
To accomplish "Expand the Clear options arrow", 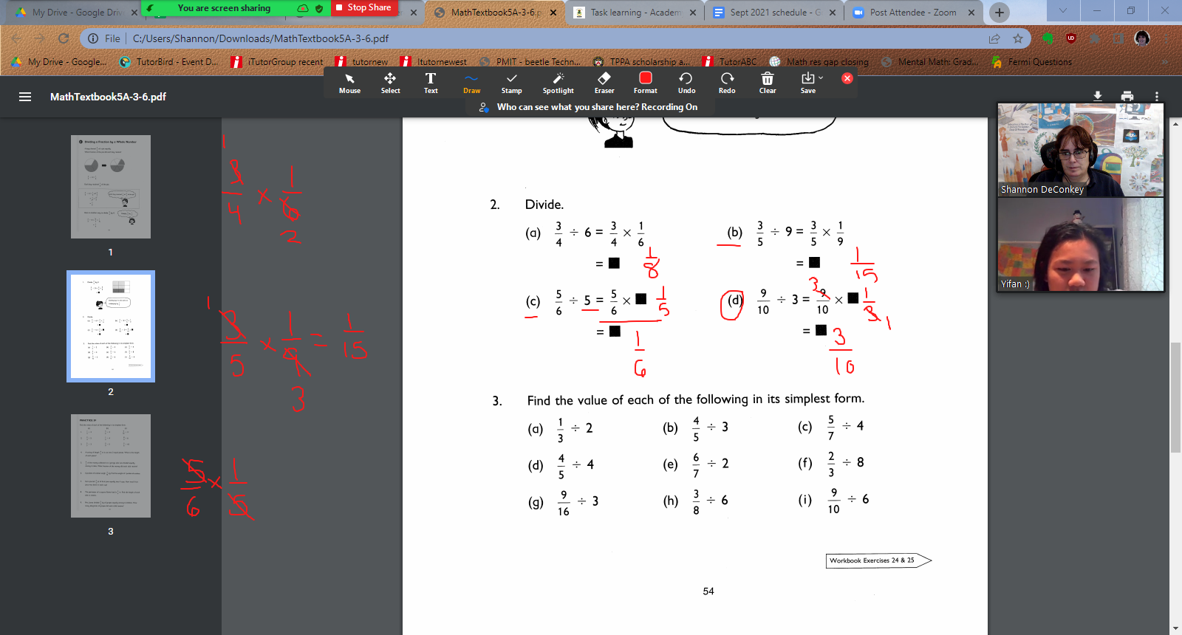I will coord(821,78).
